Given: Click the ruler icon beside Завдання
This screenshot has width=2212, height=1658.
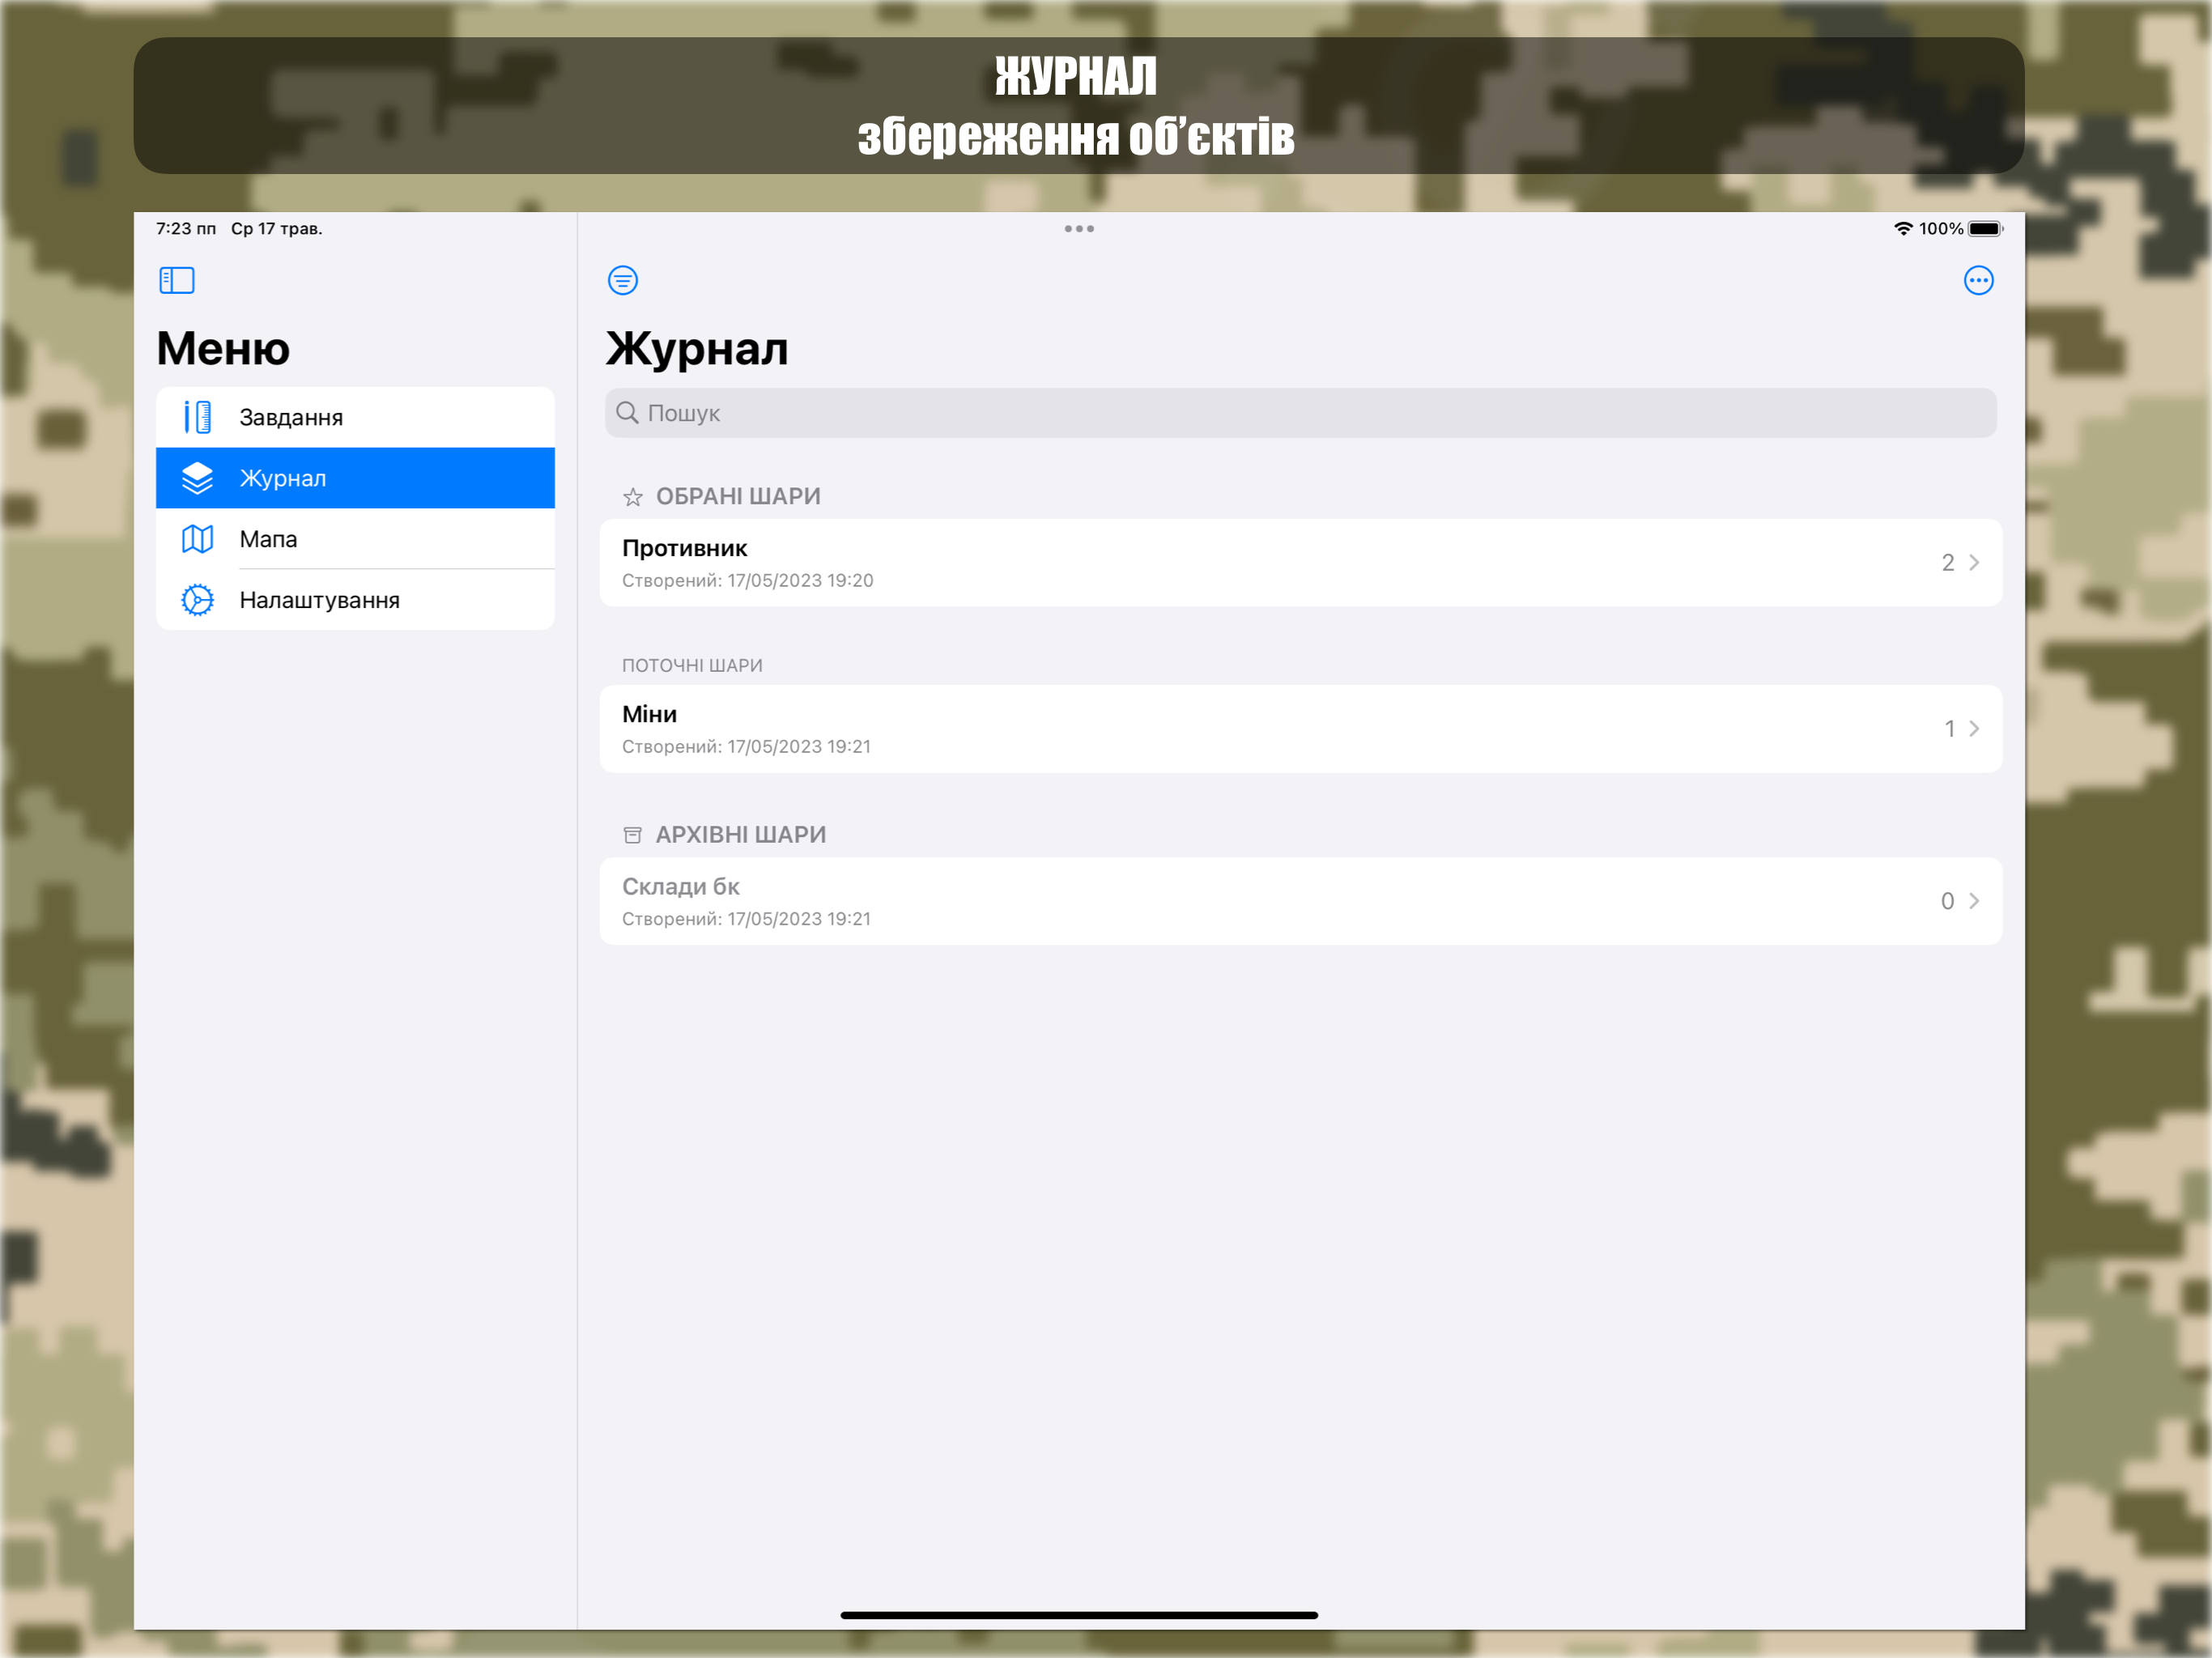Looking at the screenshot, I should tap(197, 417).
